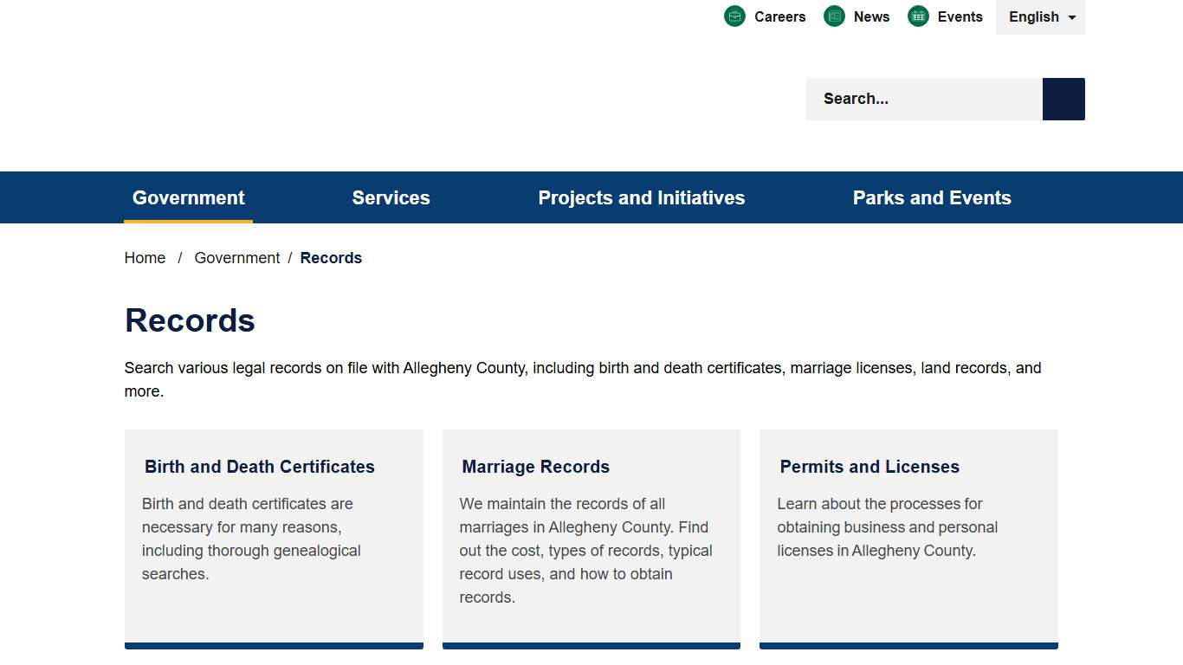Viewport: 1183px width, 665px height.
Task: Focus the Search... input field
Action: pos(923,99)
